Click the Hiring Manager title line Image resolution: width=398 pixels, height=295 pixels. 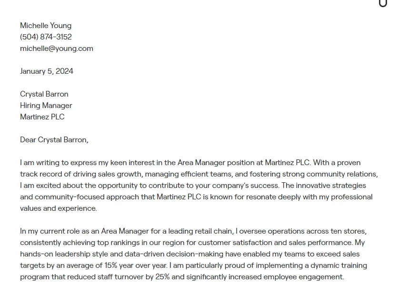tap(46, 106)
